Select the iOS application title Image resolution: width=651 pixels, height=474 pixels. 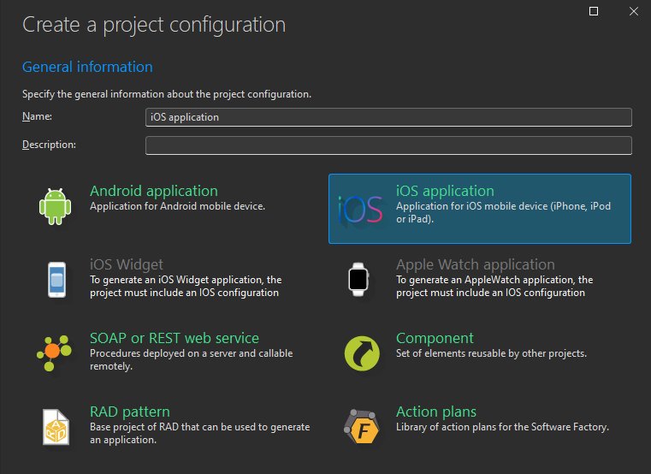coord(445,191)
